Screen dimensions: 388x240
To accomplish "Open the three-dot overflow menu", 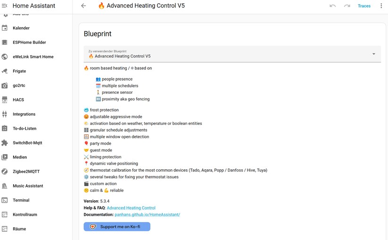I will pyautogui.click(x=381, y=6).
